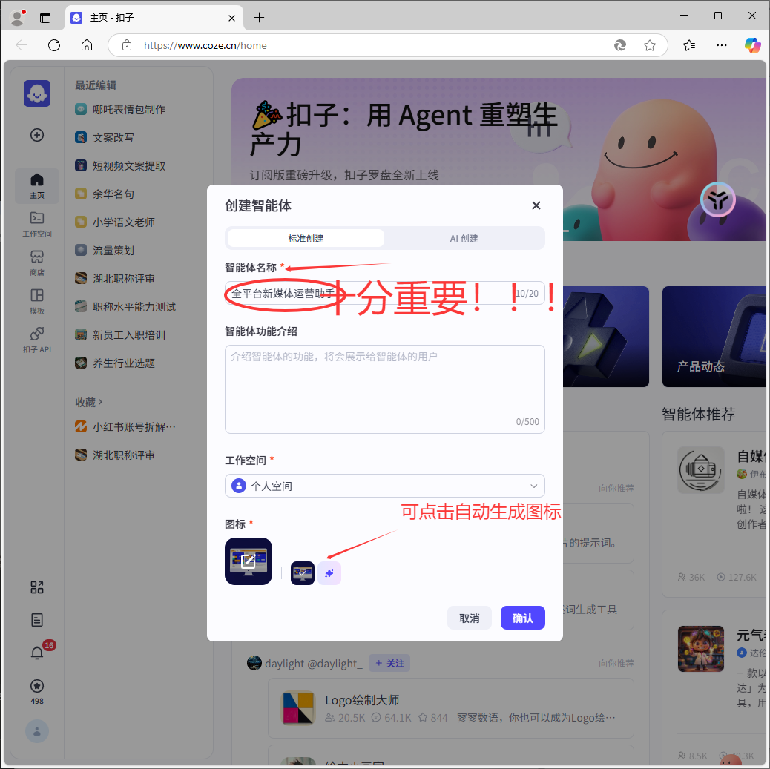Select the small monitor icon preset

pos(303,573)
